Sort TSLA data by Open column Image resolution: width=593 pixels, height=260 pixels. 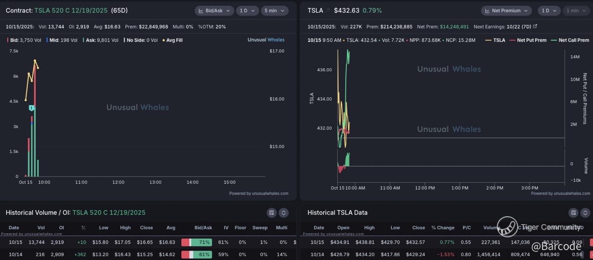pyautogui.click(x=343, y=228)
